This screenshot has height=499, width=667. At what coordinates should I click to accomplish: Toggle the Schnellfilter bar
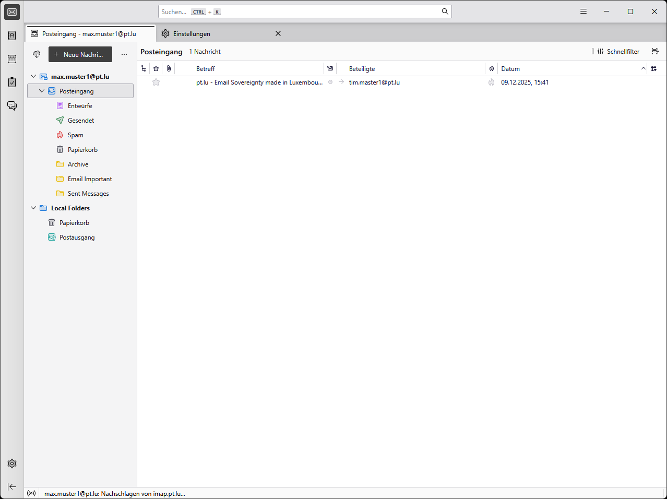tap(618, 51)
